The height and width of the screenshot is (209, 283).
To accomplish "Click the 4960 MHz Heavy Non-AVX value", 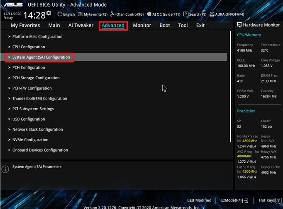I will tap(268, 146).
